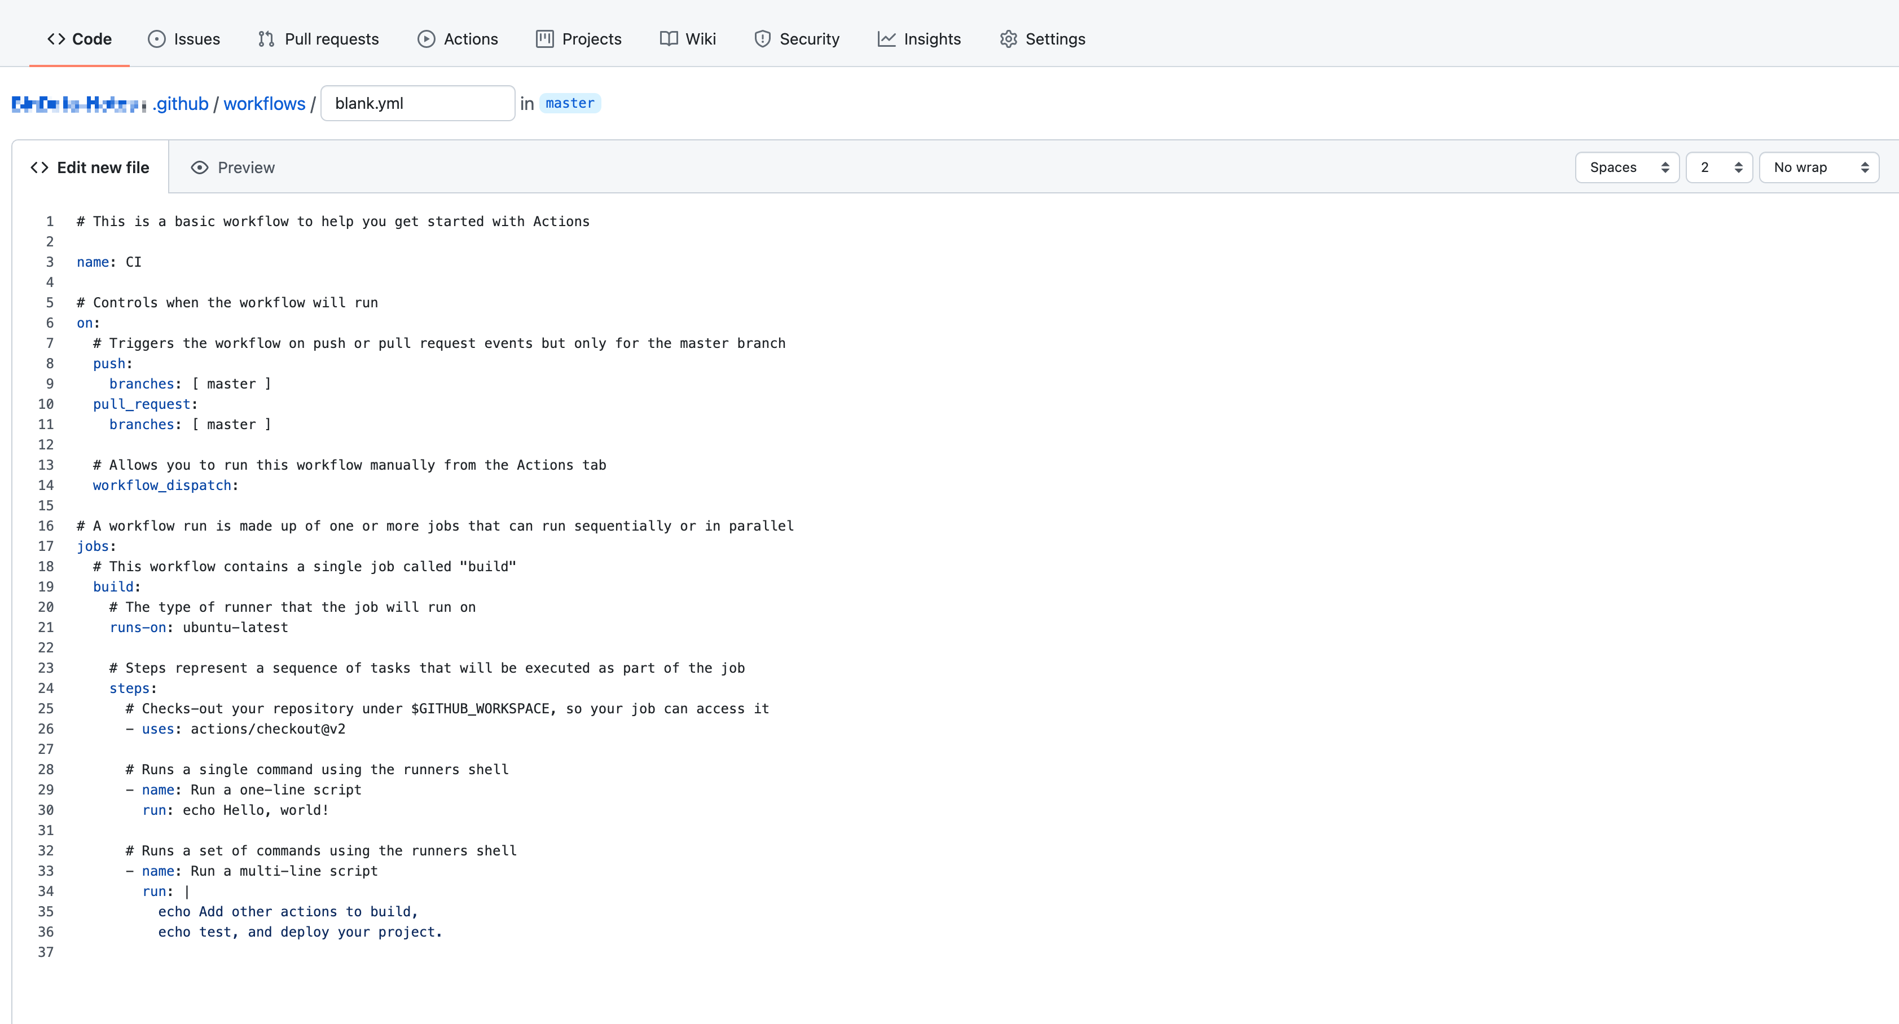The height and width of the screenshot is (1024, 1899).
Task: Click the Security shield icon
Action: (762, 39)
